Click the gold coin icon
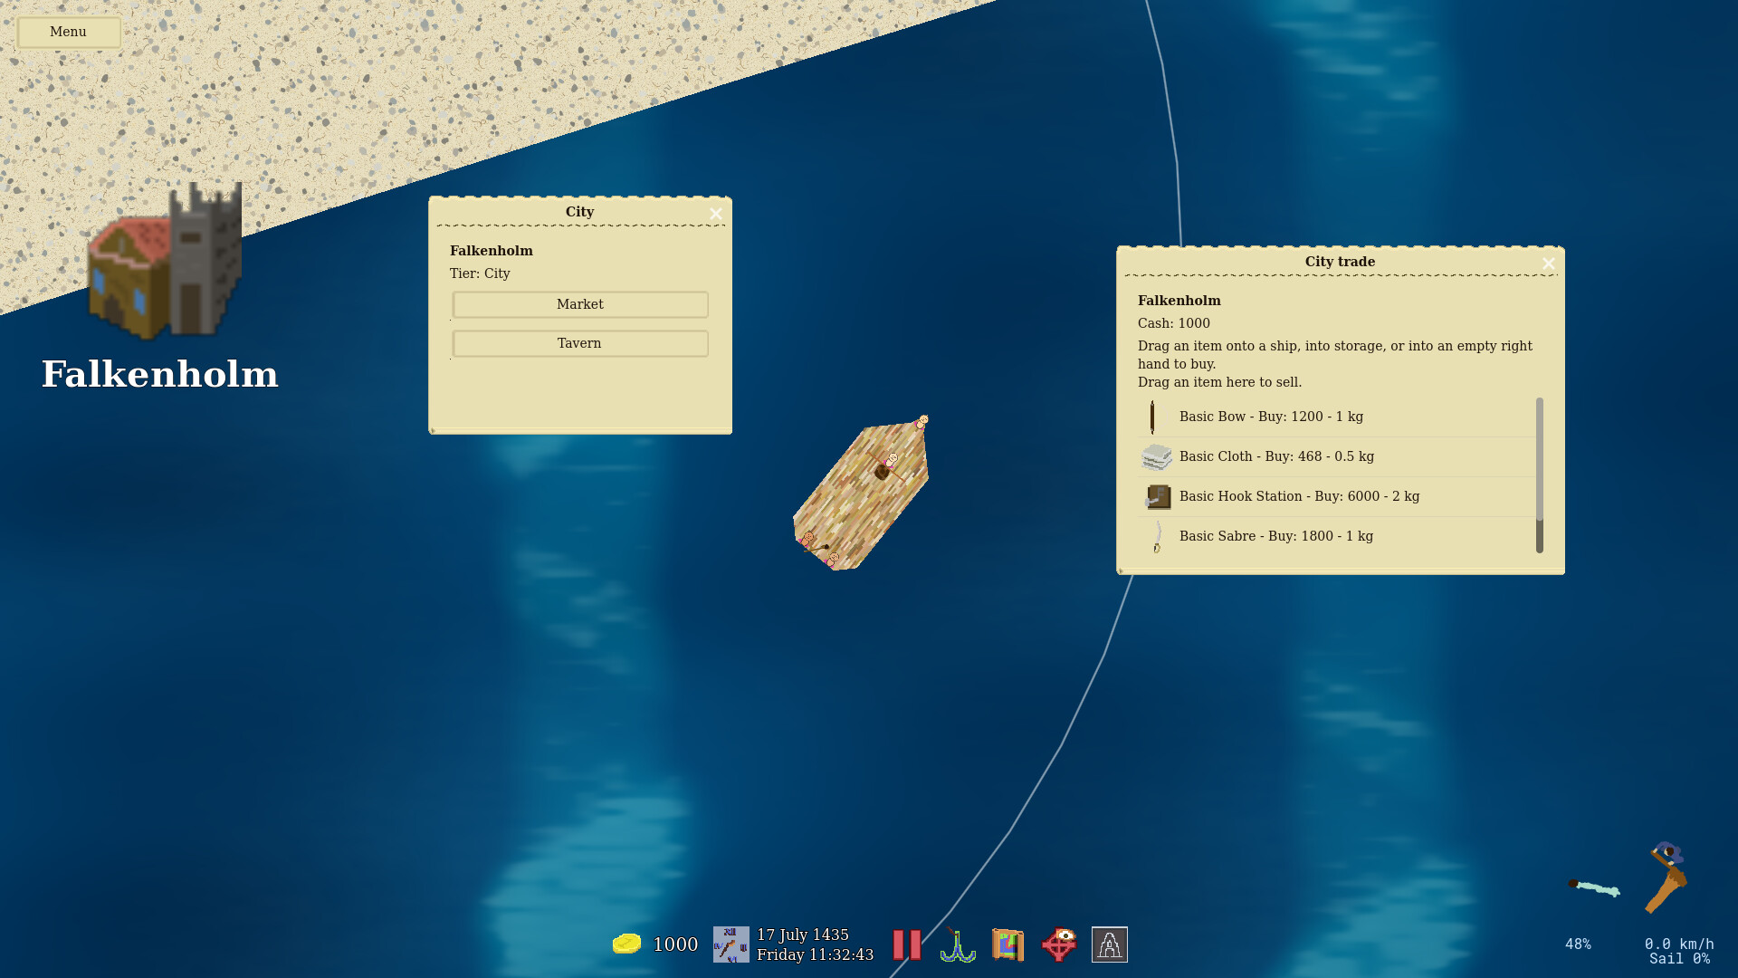Screen dimensions: 1738x978 [x=626, y=944]
